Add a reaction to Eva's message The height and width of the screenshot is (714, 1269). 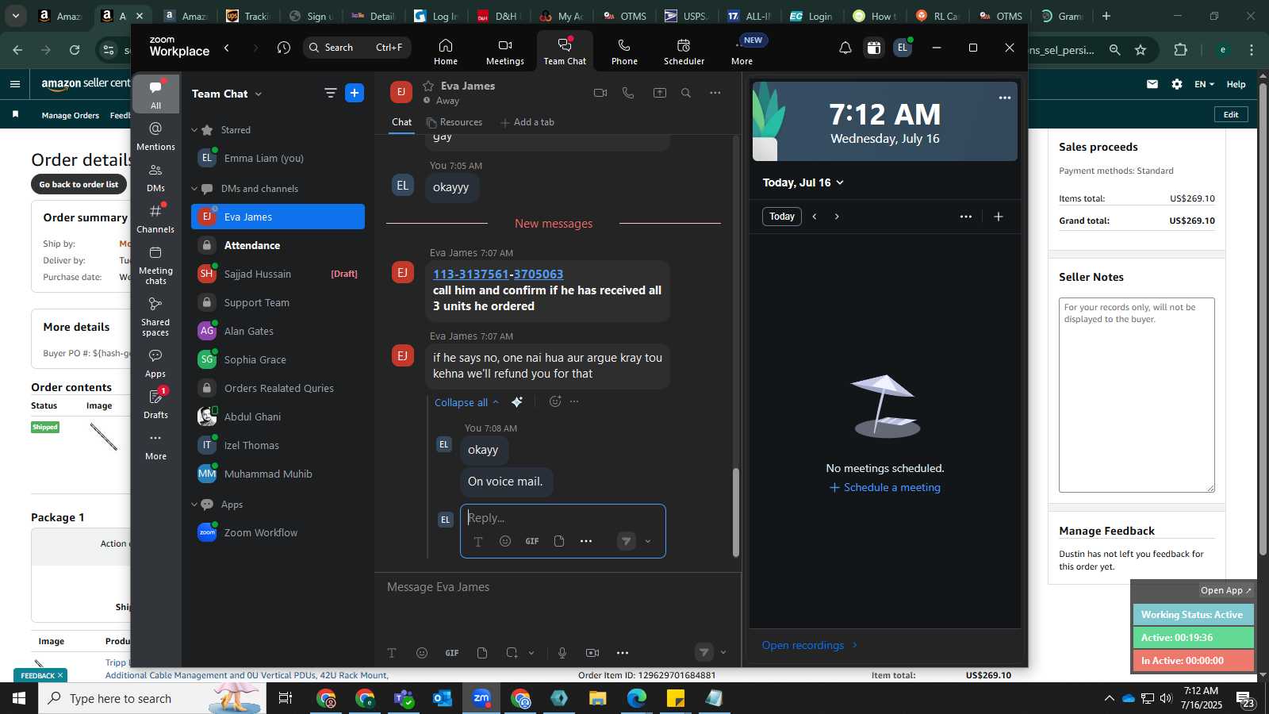coord(555,401)
